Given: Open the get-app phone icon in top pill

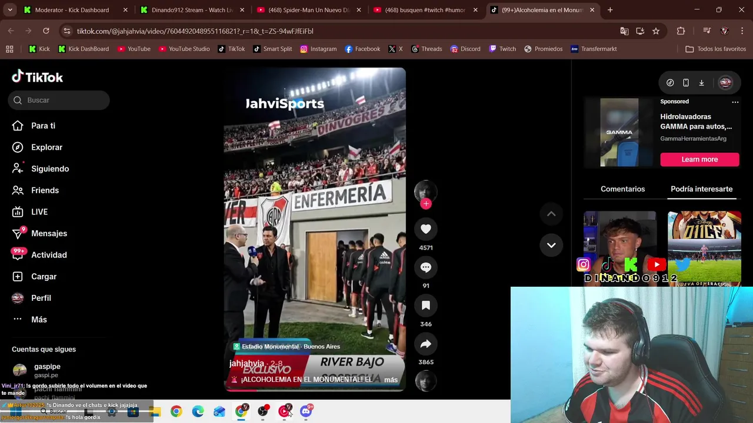Looking at the screenshot, I should [x=686, y=83].
